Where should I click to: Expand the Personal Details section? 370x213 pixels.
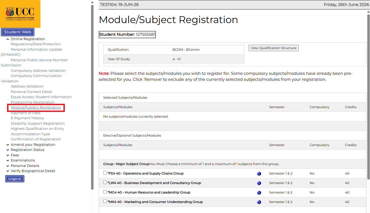click(x=8, y=166)
